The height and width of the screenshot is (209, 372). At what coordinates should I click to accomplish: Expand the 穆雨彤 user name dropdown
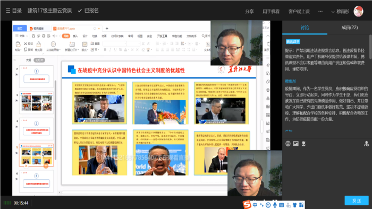341,11
